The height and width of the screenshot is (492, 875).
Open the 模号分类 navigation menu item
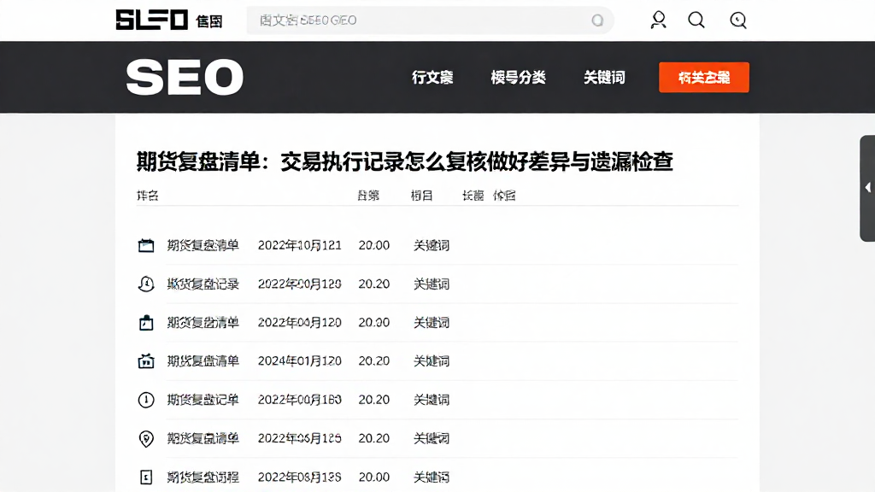click(x=518, y=77)
